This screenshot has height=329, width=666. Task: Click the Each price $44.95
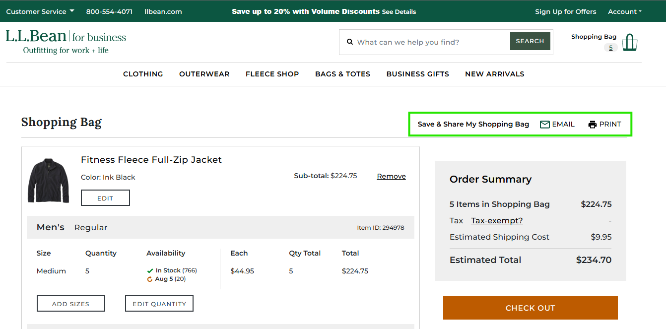coord(242,271)
